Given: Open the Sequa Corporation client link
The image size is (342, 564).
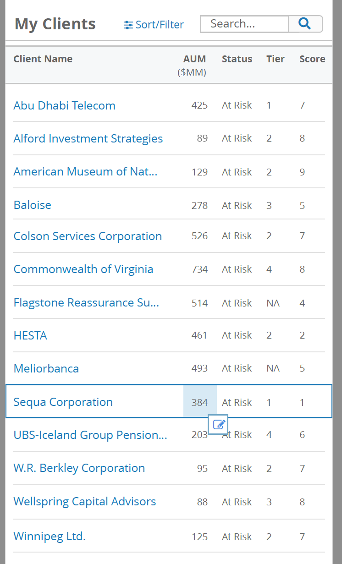Looking at the screenshot, I should (x=63, y=402).
